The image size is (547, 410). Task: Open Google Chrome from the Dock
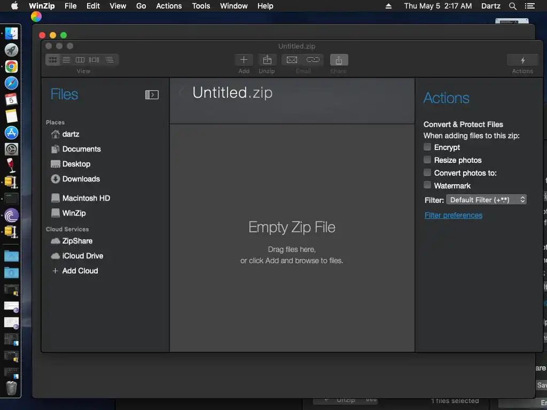(11, 67)
